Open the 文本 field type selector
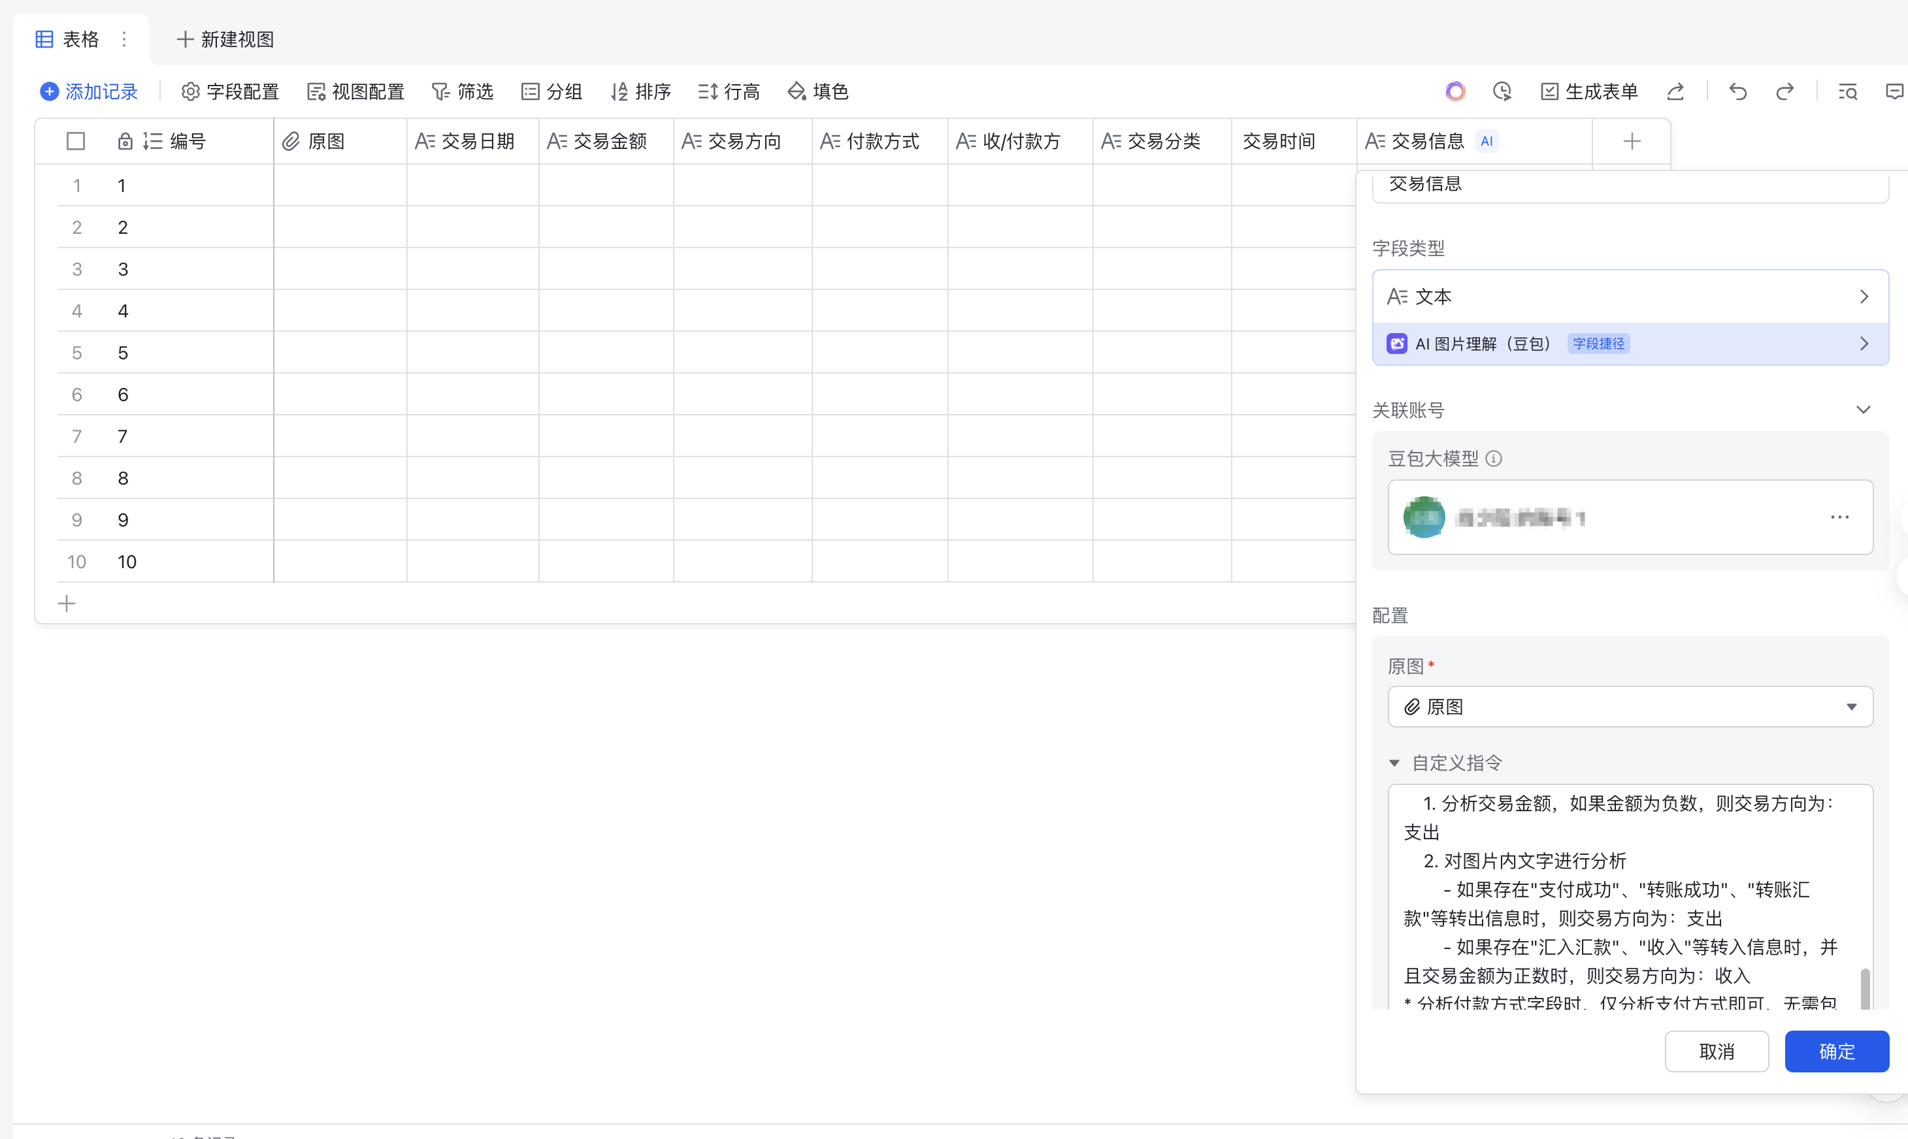1908x1139 pixels. pos(1630,297)
